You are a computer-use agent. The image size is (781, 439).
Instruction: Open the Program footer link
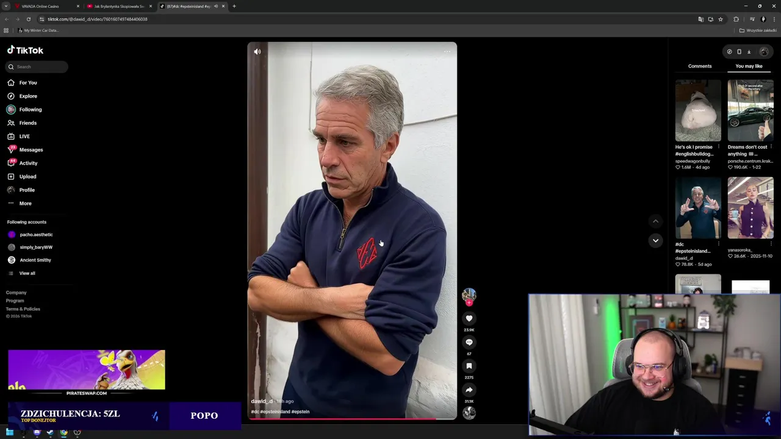(x=15, y=301)
